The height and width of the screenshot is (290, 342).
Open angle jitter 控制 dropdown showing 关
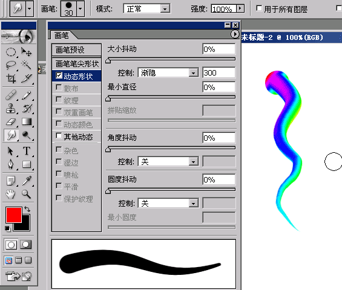[x=168, y=161]
